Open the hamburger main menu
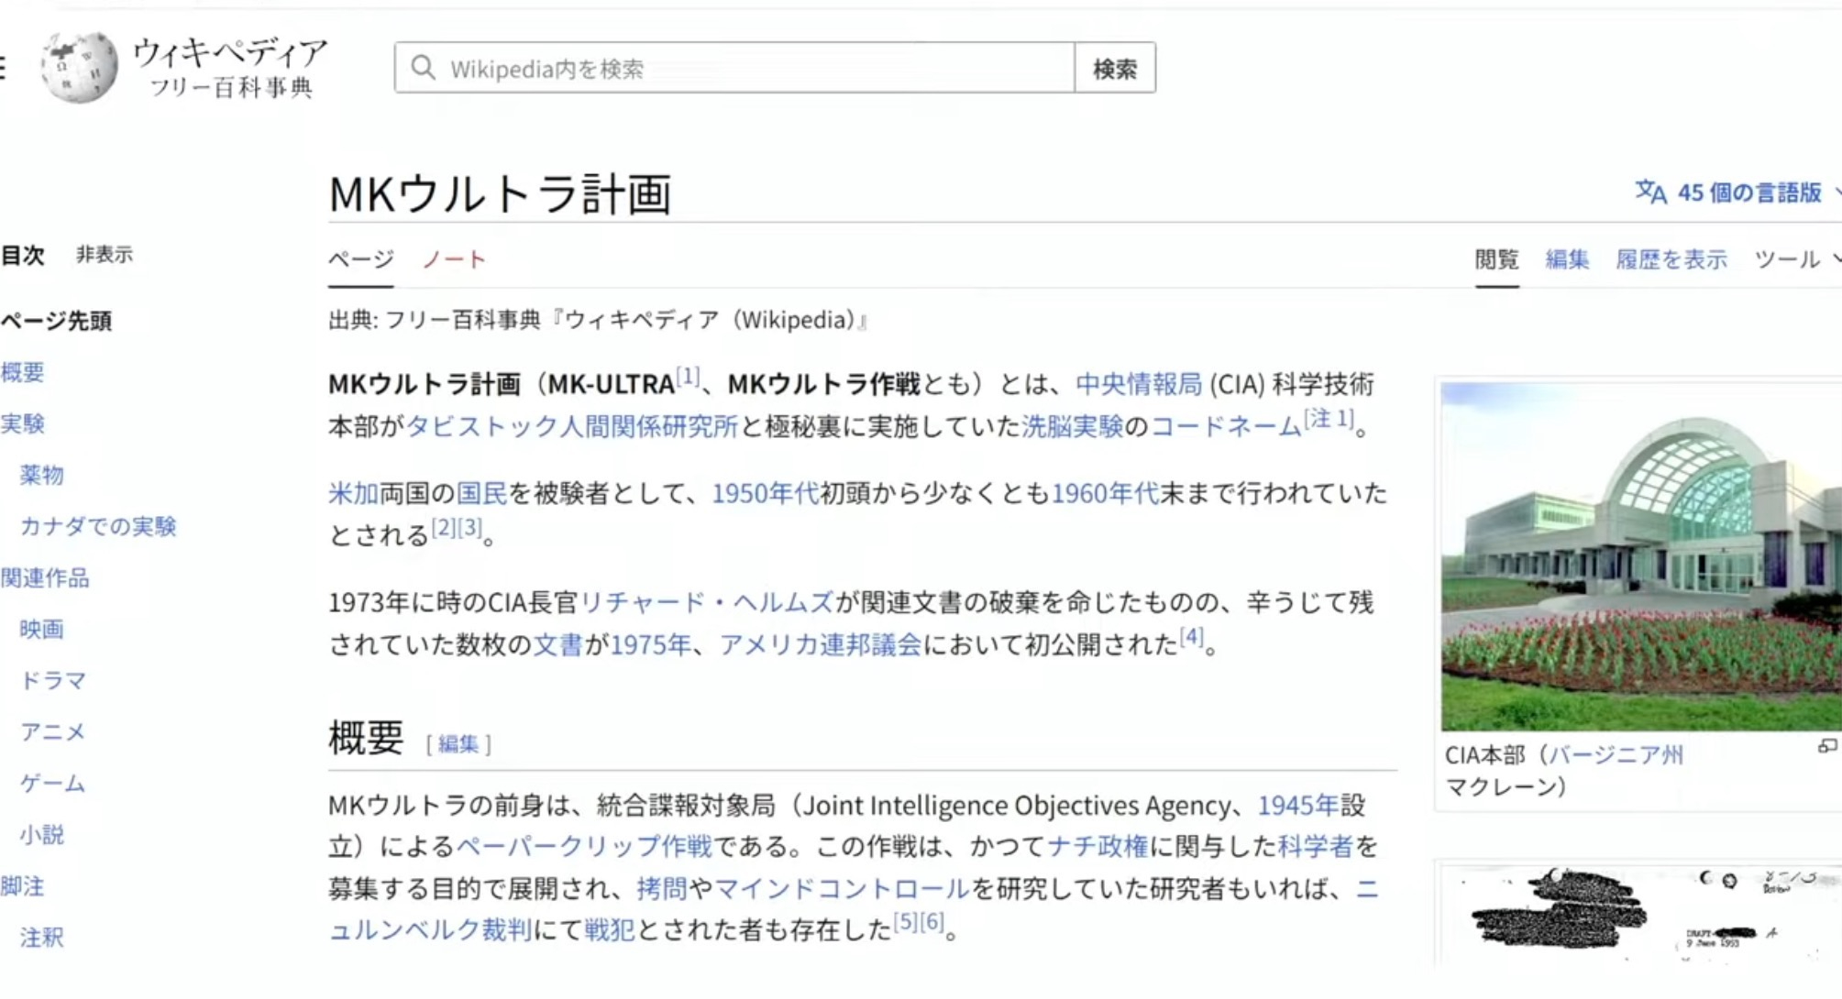 (x=3, y=68)
